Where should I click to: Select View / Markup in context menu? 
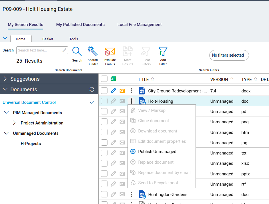(162, 110)
